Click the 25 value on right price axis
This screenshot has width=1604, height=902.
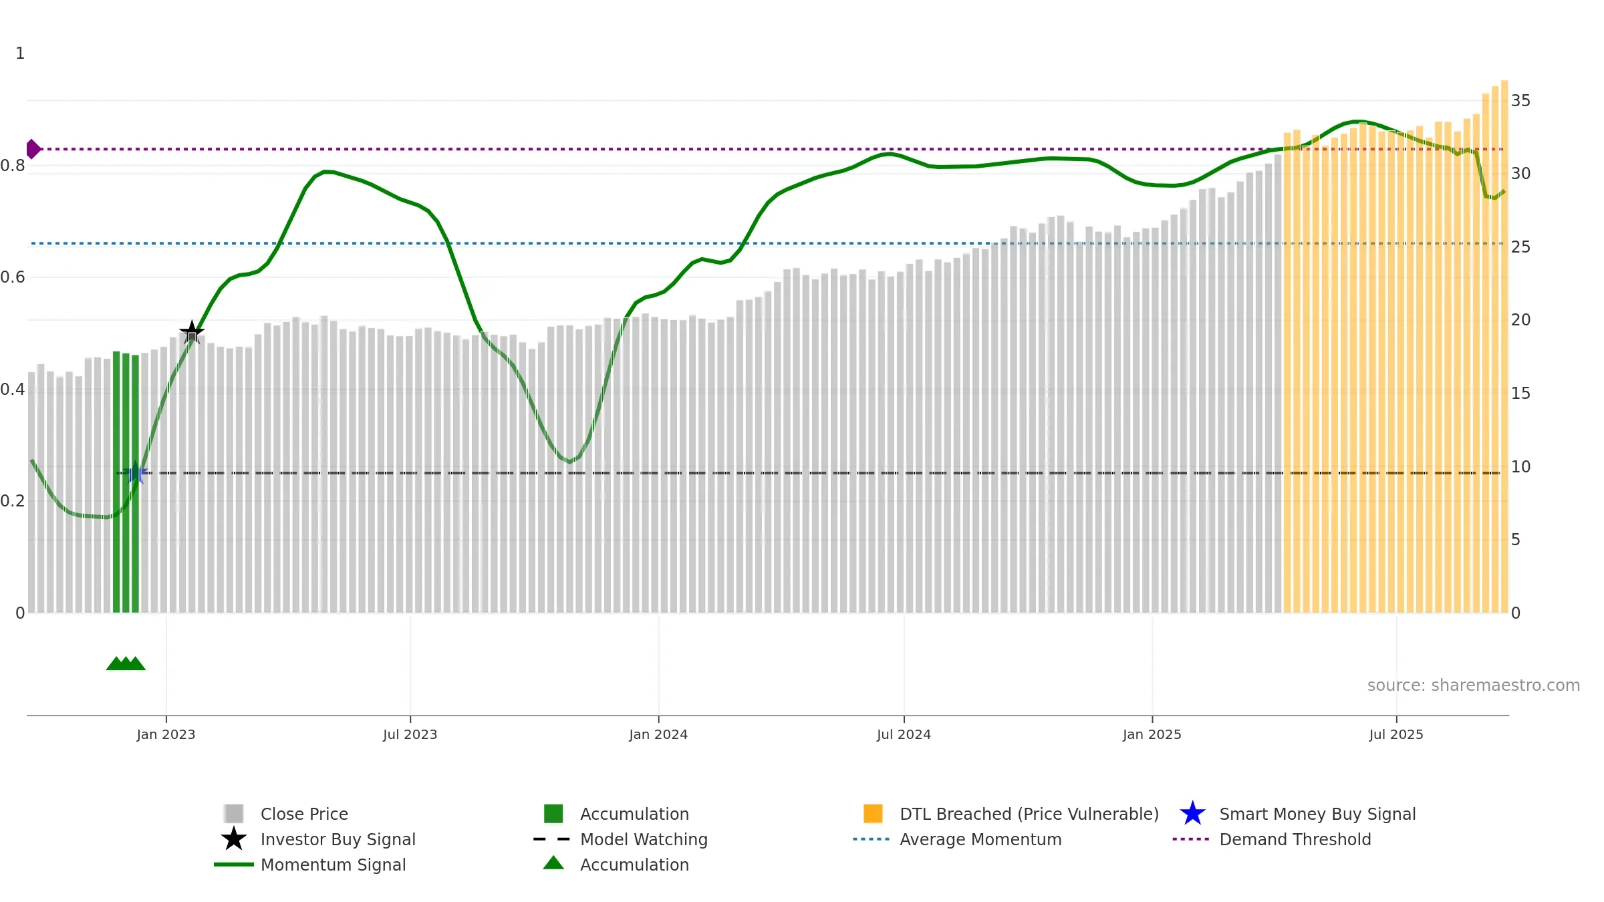pos(1520,247)
